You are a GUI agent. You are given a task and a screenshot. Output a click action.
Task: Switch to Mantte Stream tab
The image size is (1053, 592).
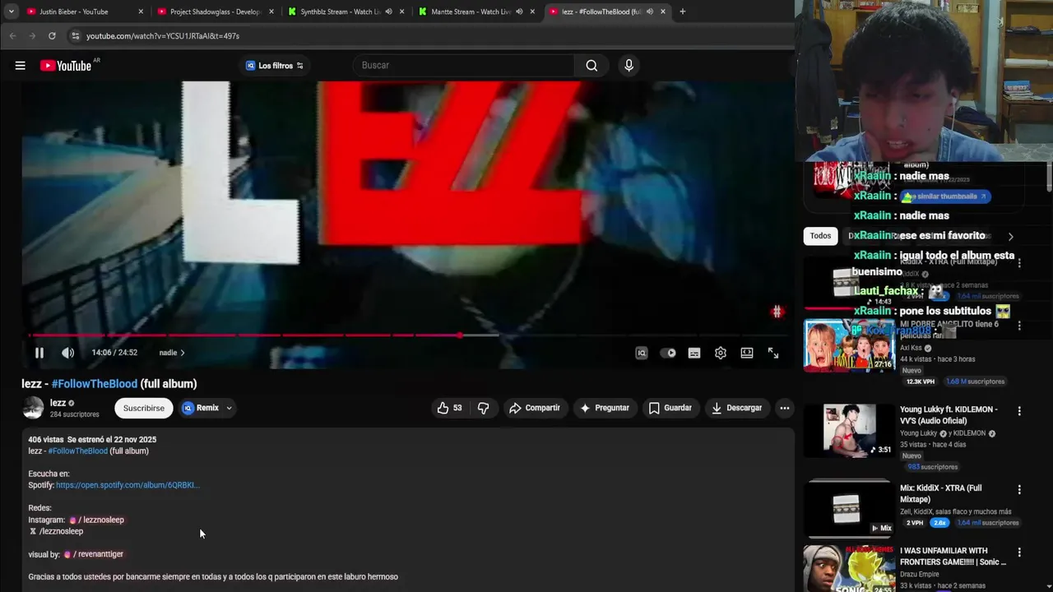pos(469,12)
